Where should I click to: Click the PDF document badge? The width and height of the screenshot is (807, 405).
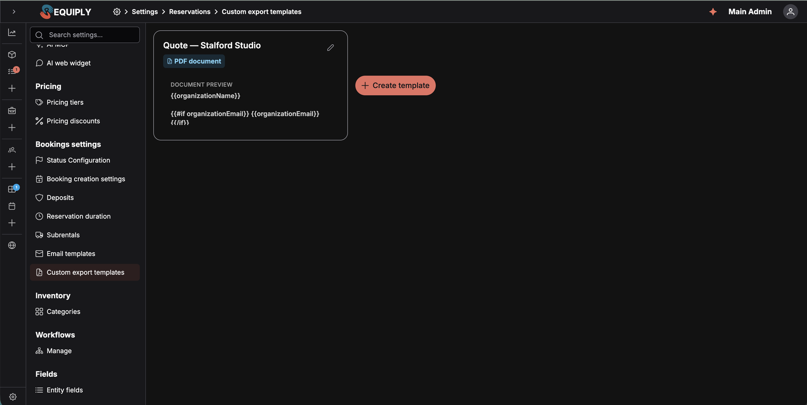point(194,61)
